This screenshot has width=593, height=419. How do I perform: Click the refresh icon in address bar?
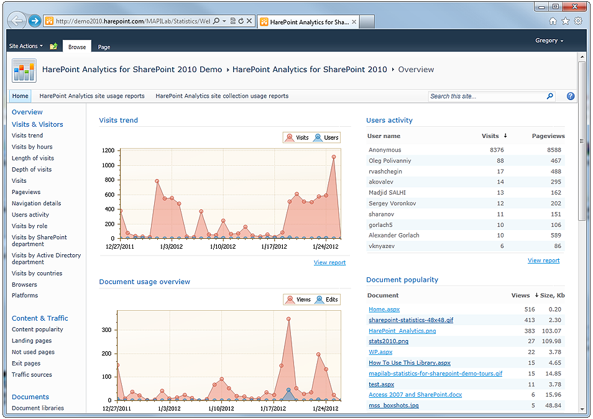tap(241, 21)
